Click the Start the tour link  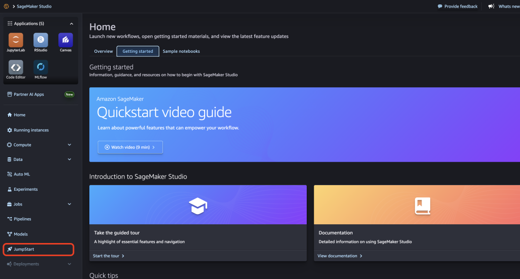109,256
